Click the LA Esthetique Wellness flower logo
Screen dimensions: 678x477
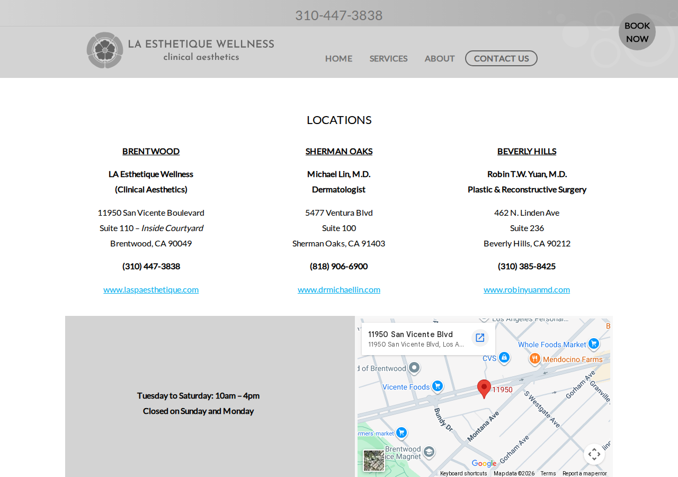click(105, 50)
